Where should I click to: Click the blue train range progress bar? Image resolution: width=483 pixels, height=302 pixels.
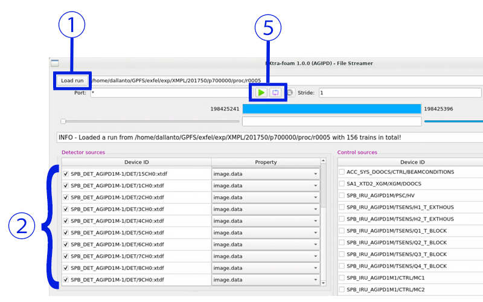331,109
